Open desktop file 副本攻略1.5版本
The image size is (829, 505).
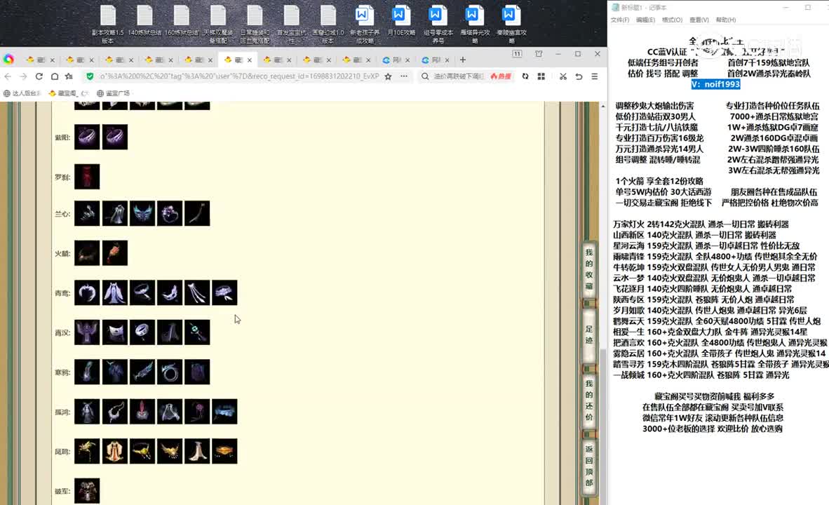[x=108, y=25]
